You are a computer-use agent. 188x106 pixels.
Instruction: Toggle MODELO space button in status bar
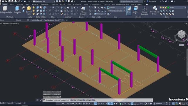click(x=79, y=103)
